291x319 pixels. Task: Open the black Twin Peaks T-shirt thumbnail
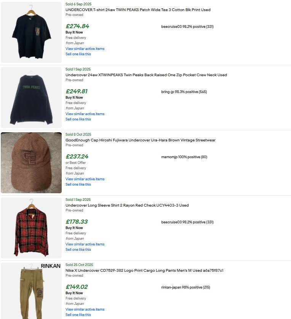point(31,32)
